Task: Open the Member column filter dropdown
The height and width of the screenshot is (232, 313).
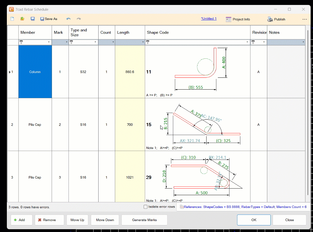Action: tap(49, 42)
